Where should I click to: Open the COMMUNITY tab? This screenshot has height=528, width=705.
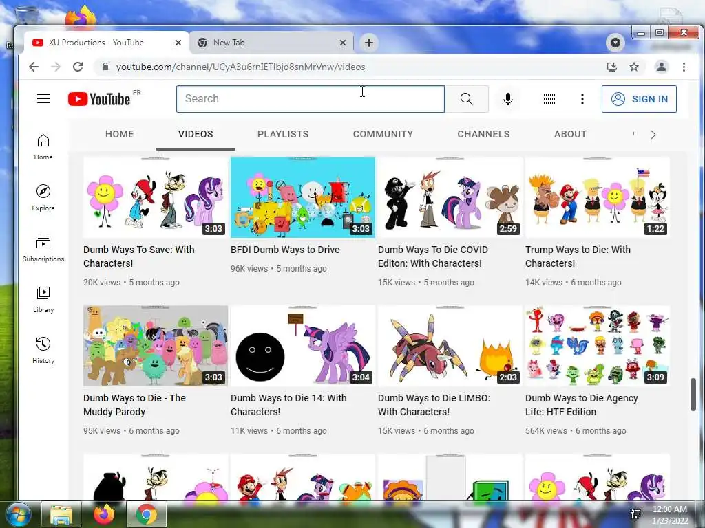383,134
